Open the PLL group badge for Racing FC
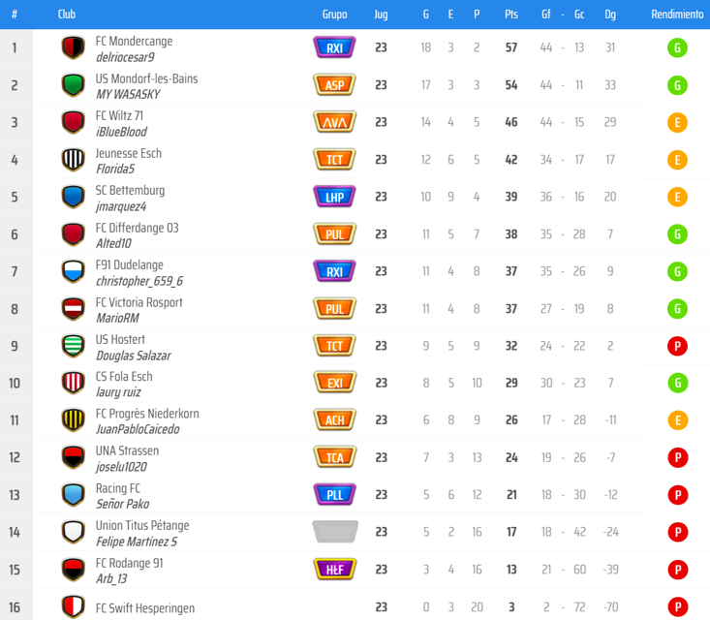 (x=334, y=495)
